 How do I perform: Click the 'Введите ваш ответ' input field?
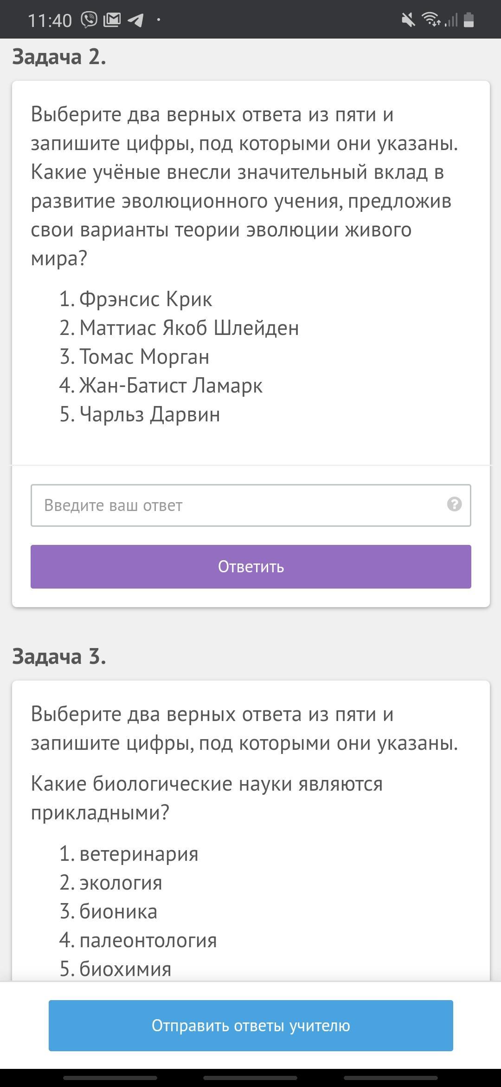click(251, 505)
